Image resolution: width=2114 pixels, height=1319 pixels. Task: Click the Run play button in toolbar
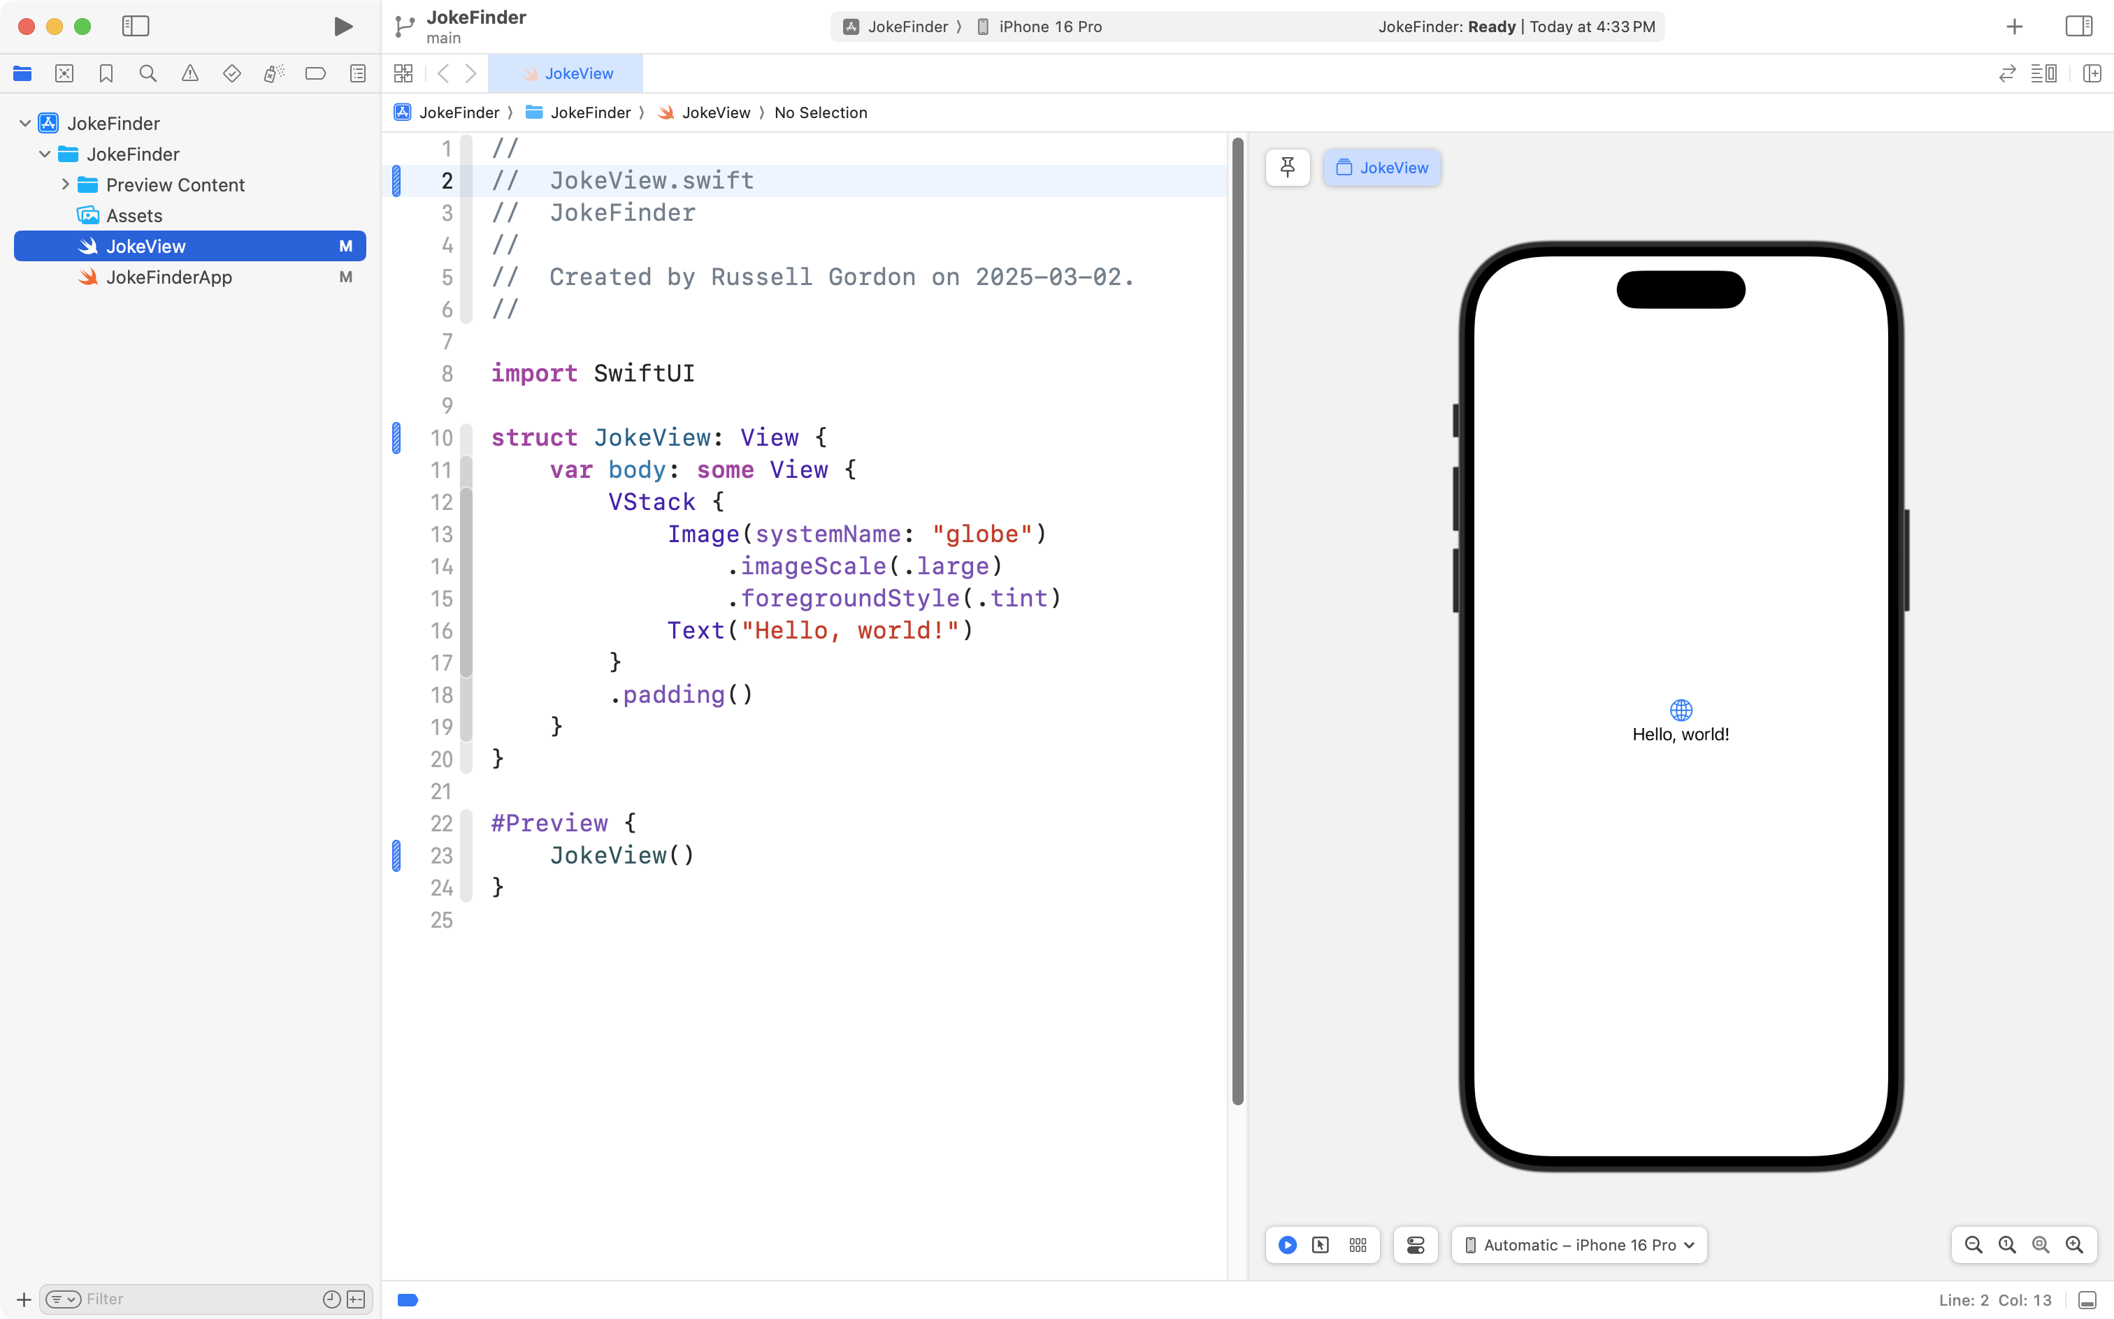pos(343,26)
